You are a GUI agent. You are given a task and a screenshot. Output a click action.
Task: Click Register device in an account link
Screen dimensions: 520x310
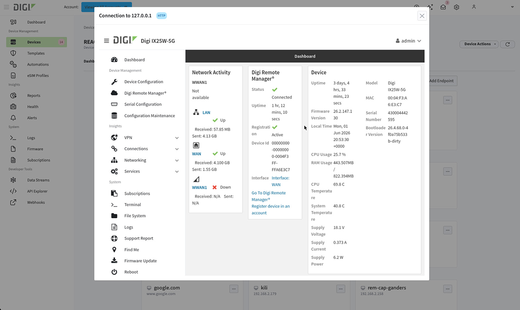click(x=271, y=210)
